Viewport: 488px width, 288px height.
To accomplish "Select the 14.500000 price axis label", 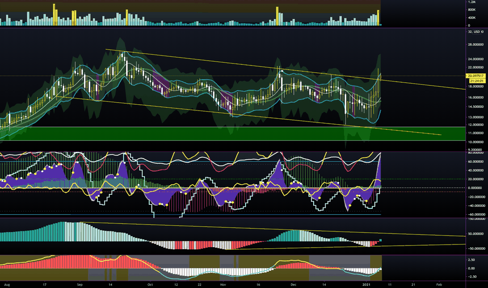I will [x=475, y=107].
